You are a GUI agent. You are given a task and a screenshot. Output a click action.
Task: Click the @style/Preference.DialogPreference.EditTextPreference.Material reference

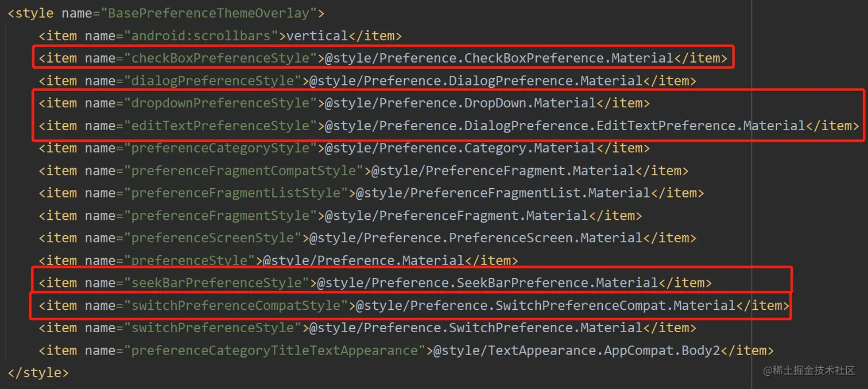tap(565, 126)
